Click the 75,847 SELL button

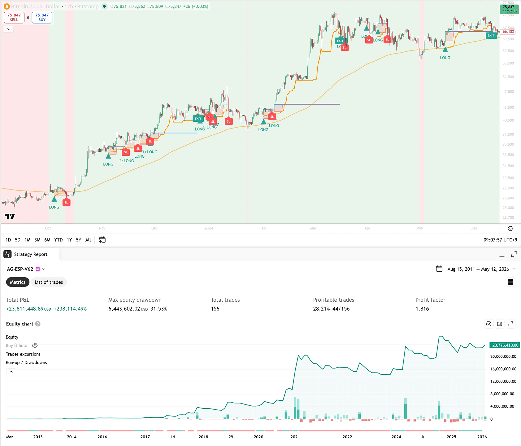tap(14, 17)
